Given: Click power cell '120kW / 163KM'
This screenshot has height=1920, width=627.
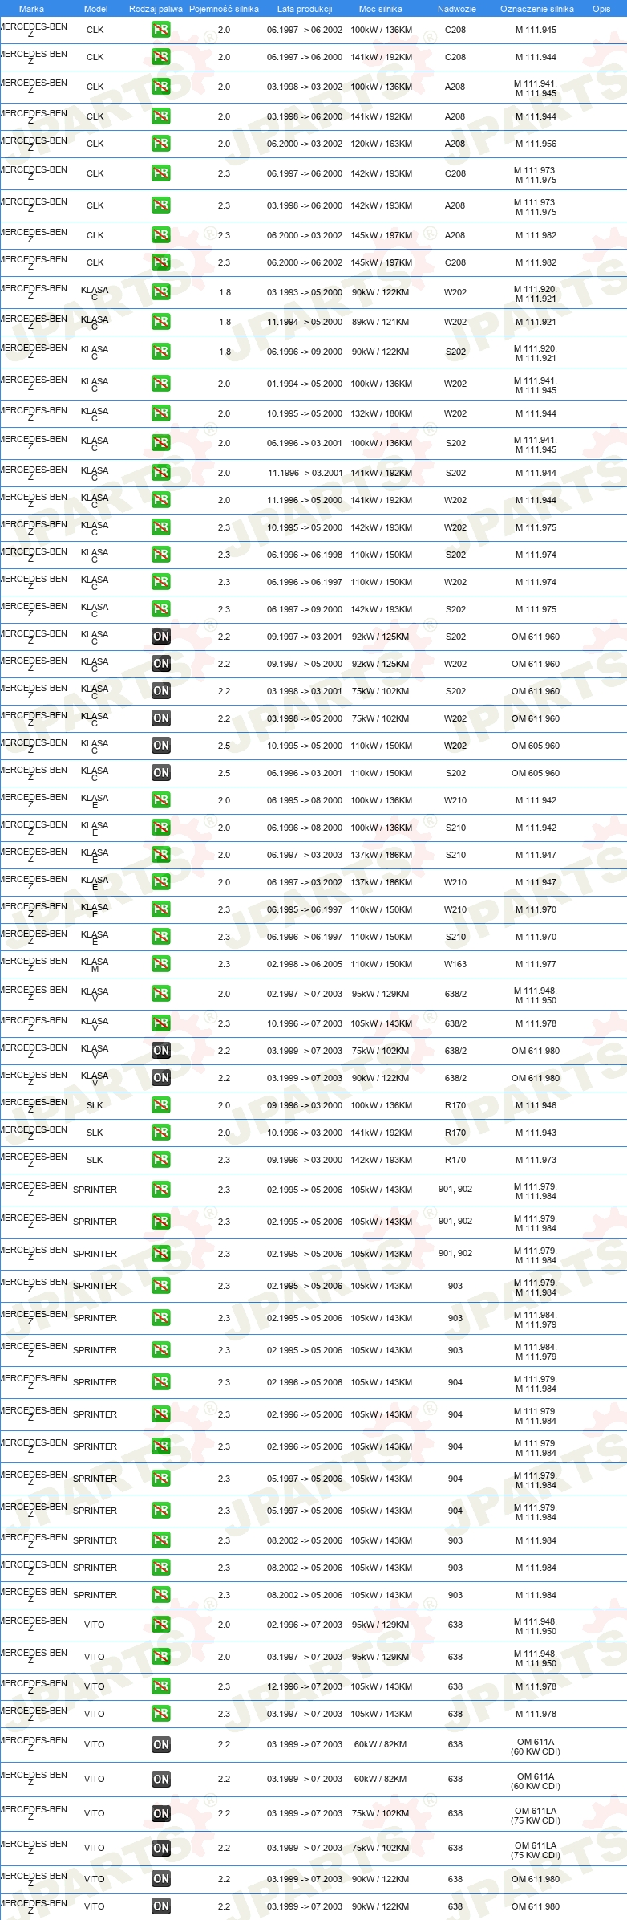Looking at the screenshot, I should pyautogui.click(x=381, y=144).
